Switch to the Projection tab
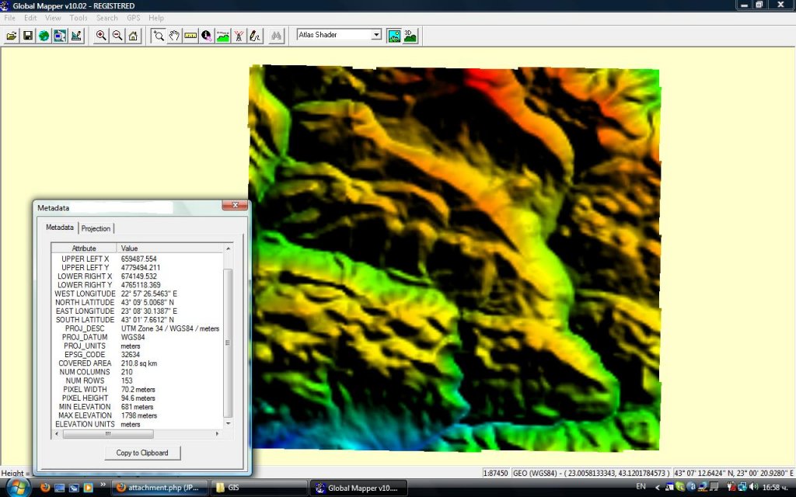The height and width of the screenshot is (497, 796). pyautogui.click(x=96, y=228)
